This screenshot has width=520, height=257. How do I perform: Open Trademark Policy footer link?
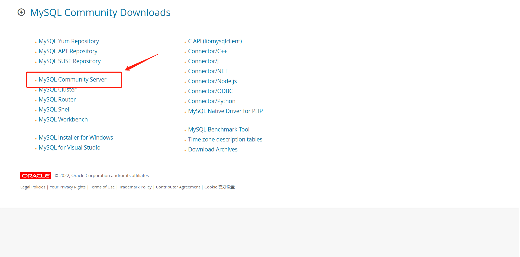click(135, 187)
